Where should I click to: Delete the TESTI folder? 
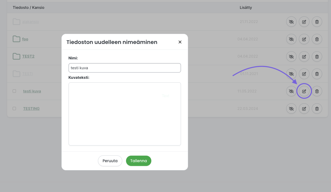click(x=317, y=74)
